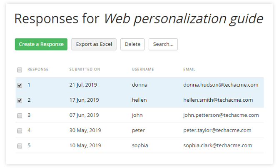Tick the checkbox for response 5
The height and width of the screenshot is (168, 279).
click(20, 146)
